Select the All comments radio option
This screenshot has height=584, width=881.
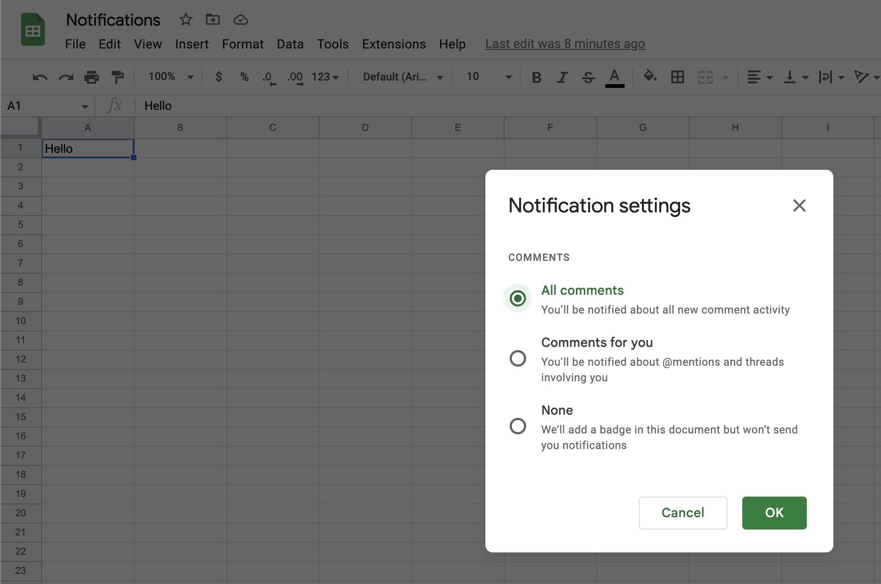(518, 298)
